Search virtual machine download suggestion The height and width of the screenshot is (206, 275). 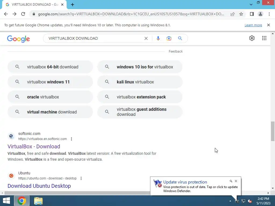(x=50, y=112)
